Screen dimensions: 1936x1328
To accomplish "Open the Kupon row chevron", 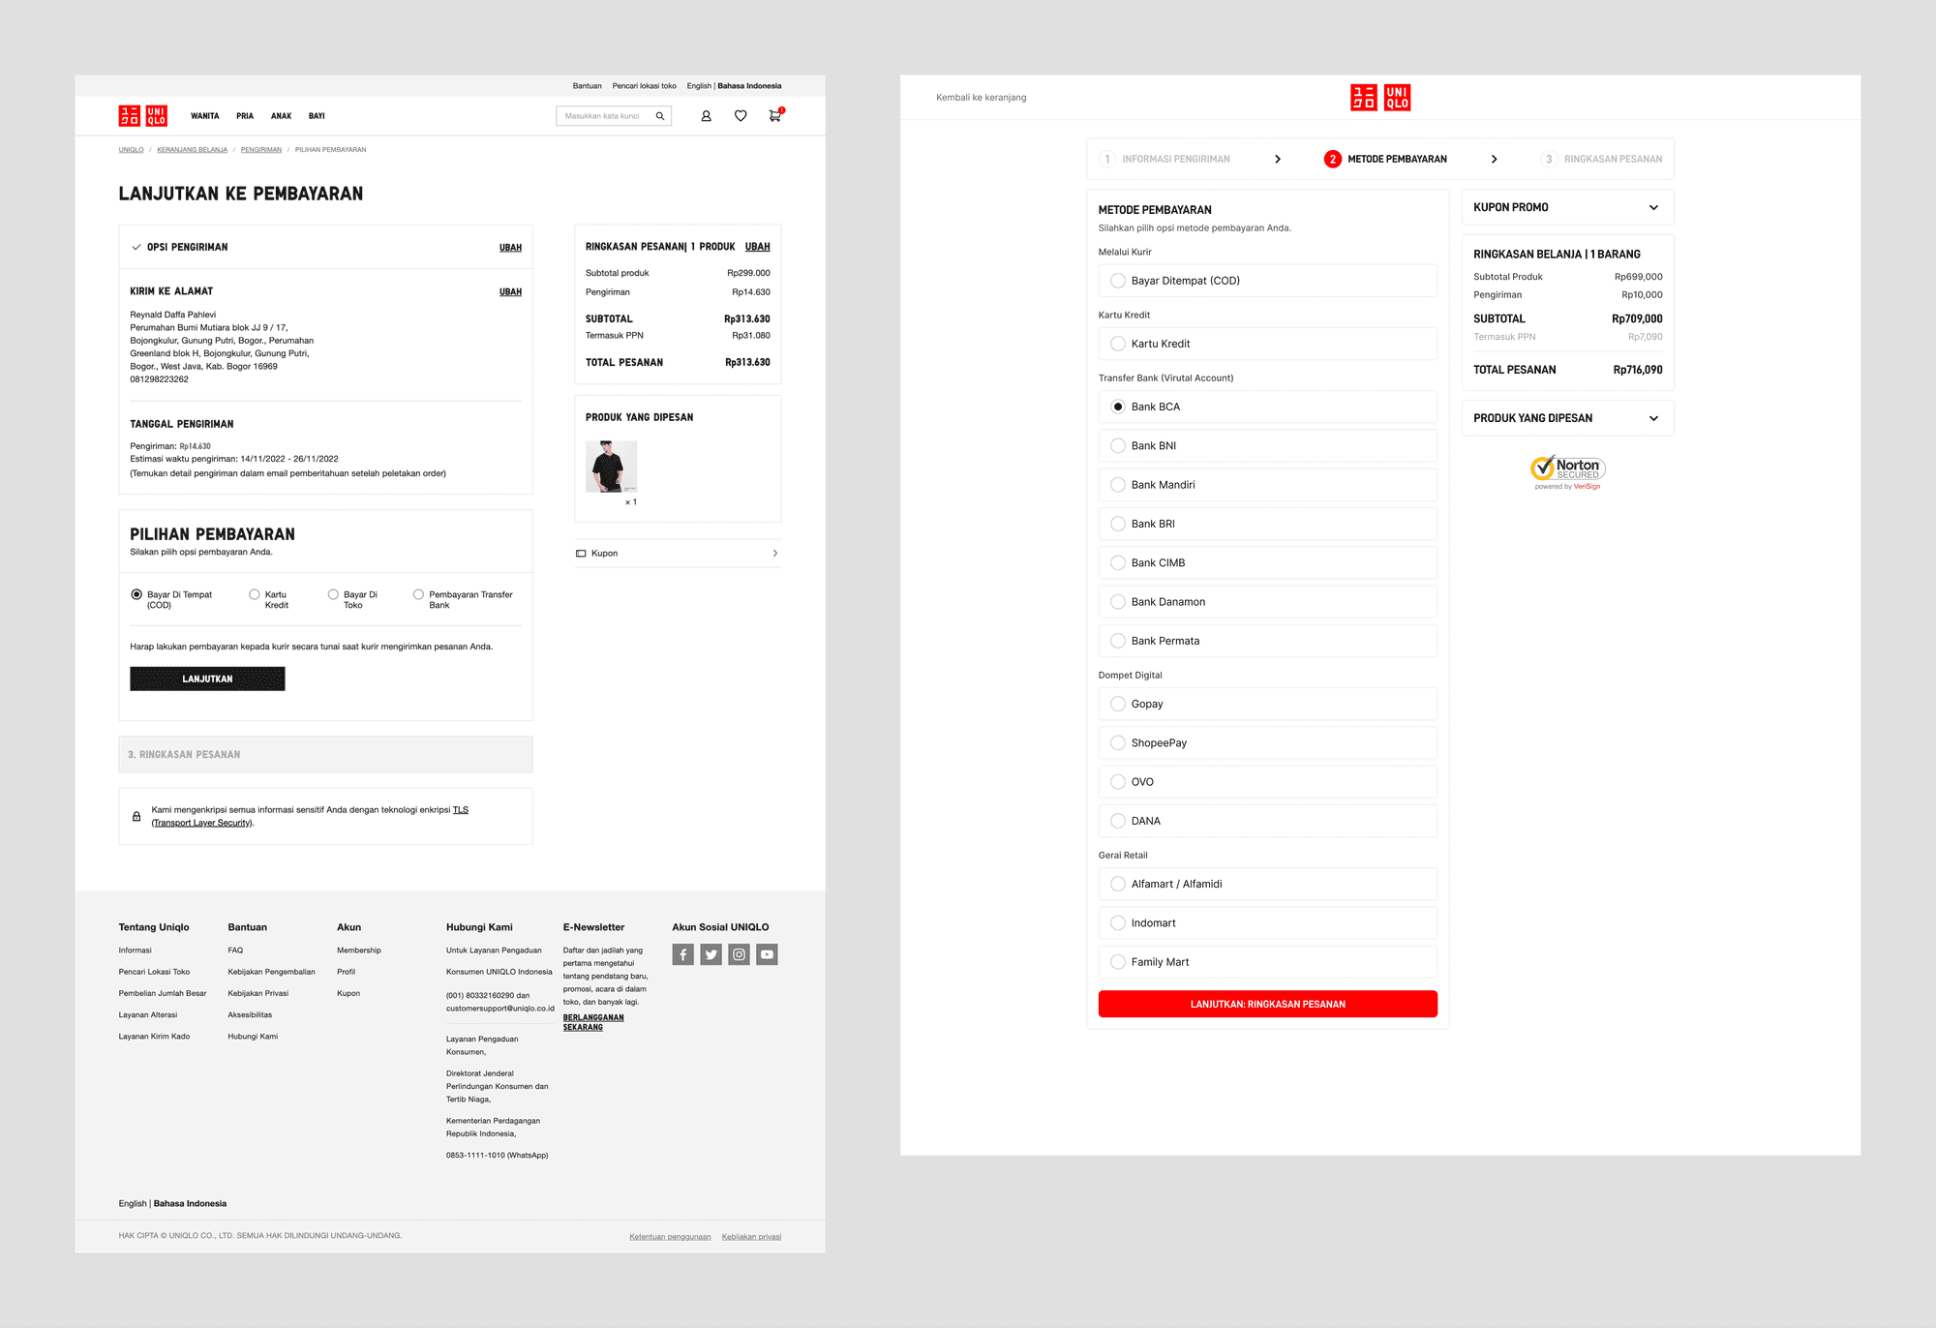I will click(774, 554).
